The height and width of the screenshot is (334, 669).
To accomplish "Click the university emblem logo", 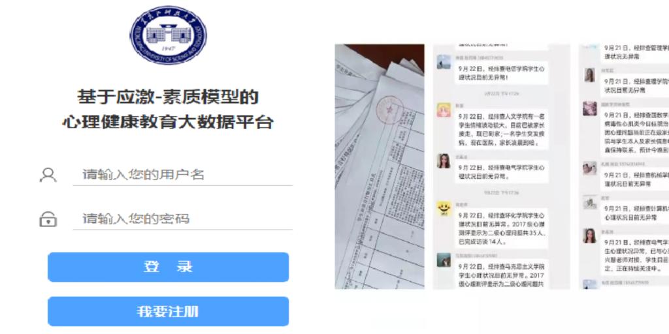I will coord(169,35).
